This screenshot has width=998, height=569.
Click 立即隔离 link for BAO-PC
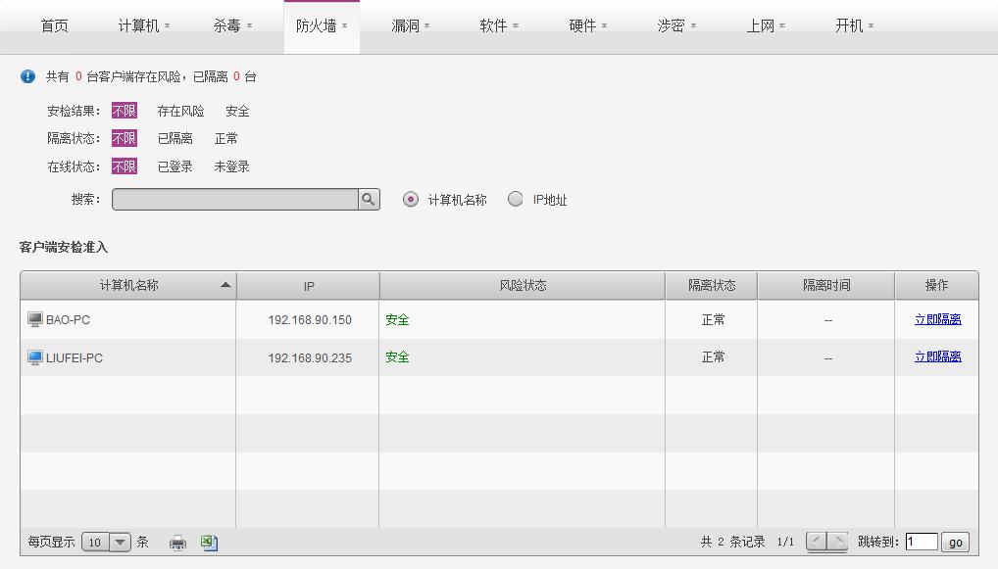point(937,319)
